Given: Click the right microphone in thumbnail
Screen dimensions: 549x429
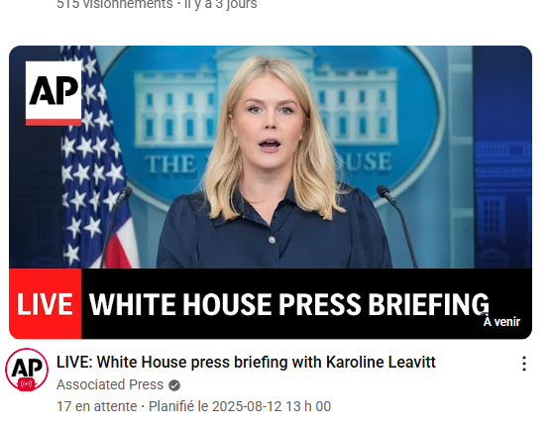Looking at the screenshot, I should click(397, 226).
